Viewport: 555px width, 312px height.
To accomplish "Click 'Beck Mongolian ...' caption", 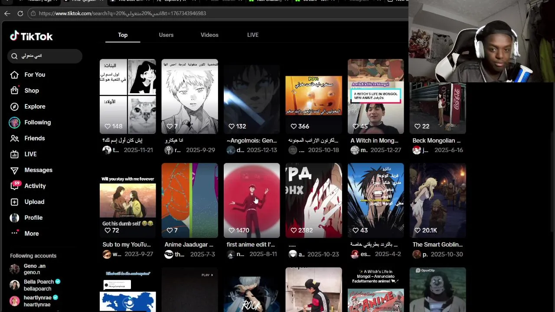I will coord(437,140).
